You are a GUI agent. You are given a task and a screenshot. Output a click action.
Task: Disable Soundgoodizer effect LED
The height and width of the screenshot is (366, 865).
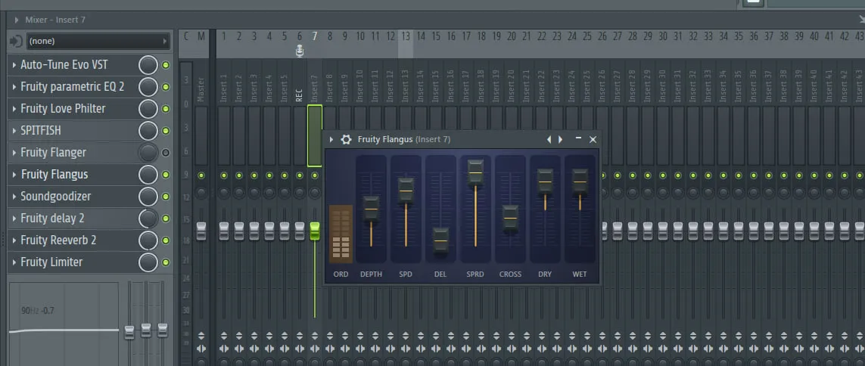[x=166, y=196]
